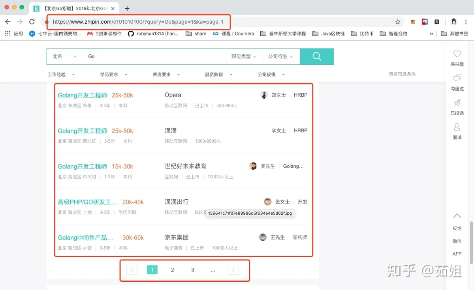Image resolution: width=474 pixels, height=290 pixels.
Task: Open the new tab plus button
Action: point(127,9)
